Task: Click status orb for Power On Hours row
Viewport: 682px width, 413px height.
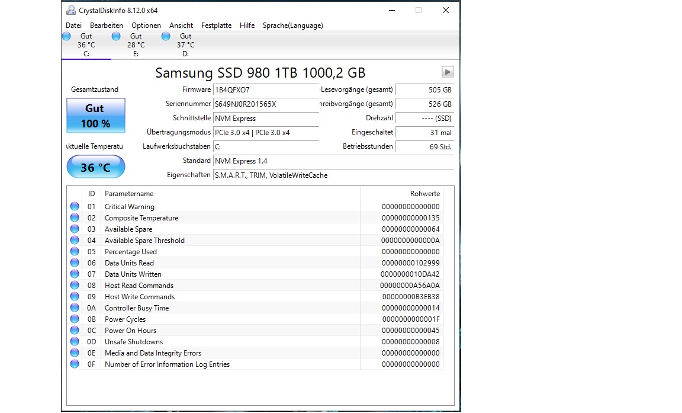Action: (x=75, y=330)
